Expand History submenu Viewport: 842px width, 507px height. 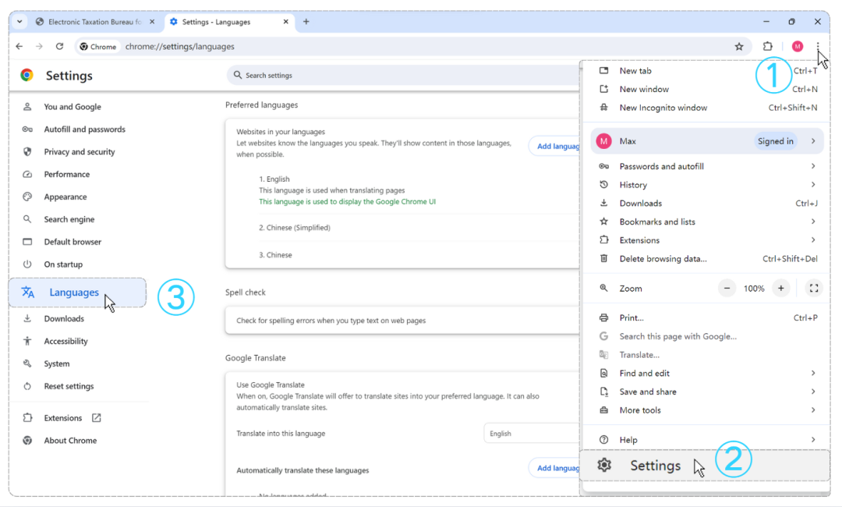click(x=706, y=185)
